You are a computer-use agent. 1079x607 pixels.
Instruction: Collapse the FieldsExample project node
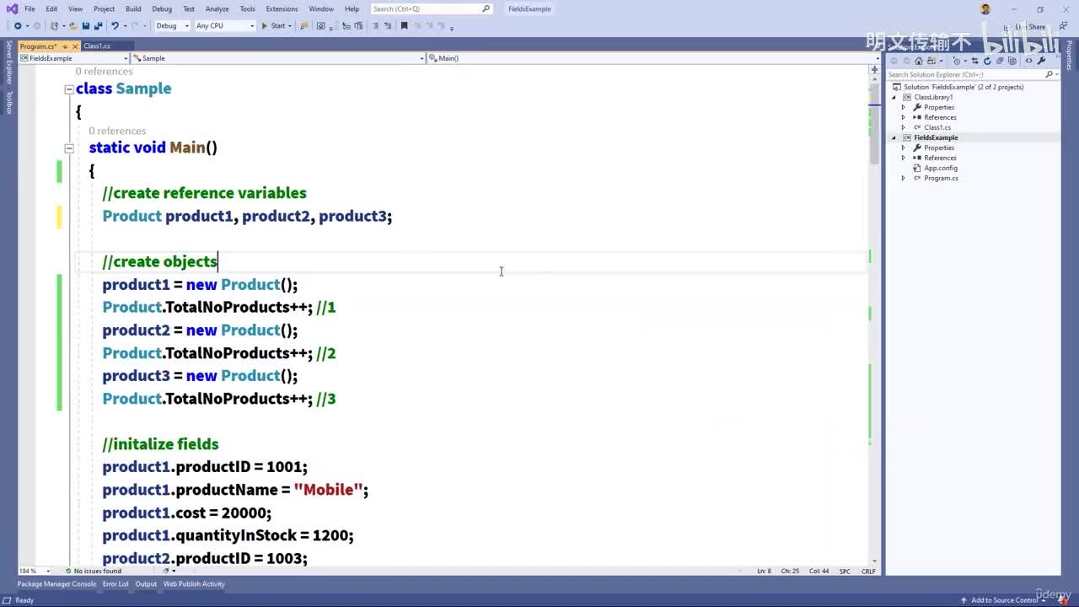(x=895, y=138)
